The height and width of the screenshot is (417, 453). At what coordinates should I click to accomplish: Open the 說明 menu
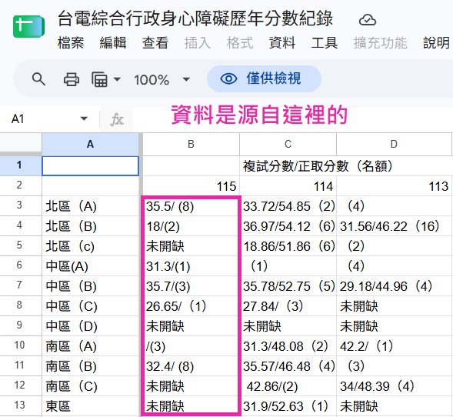[436, 43]
